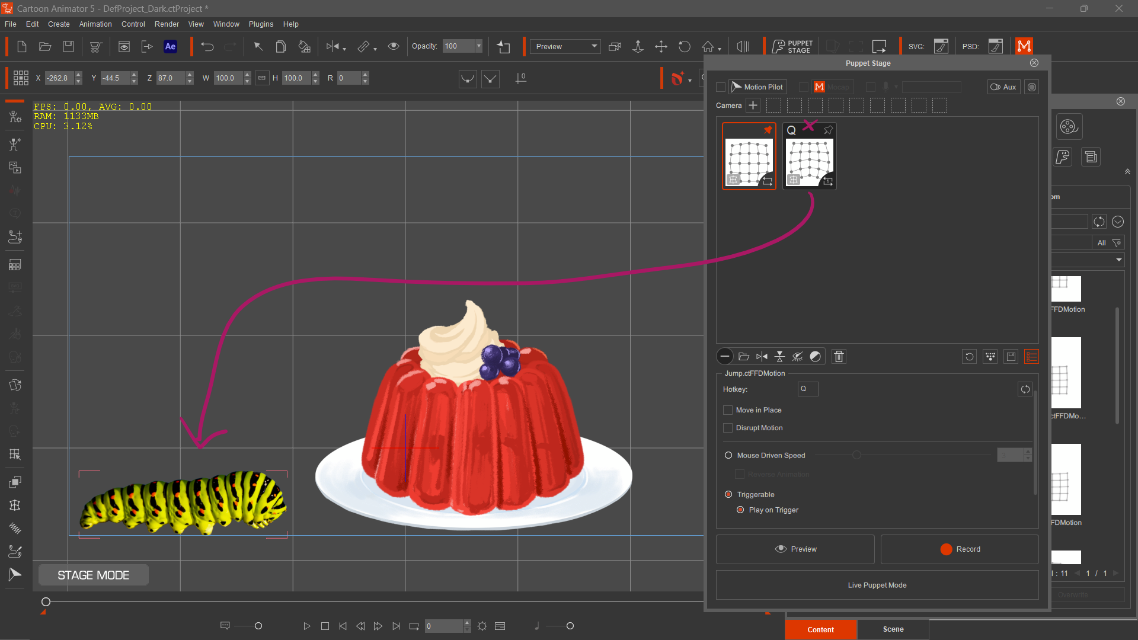Click the mirror flip icon in motion toolbar
This screenshot has height=640, width=1138.
click(762, 356)
